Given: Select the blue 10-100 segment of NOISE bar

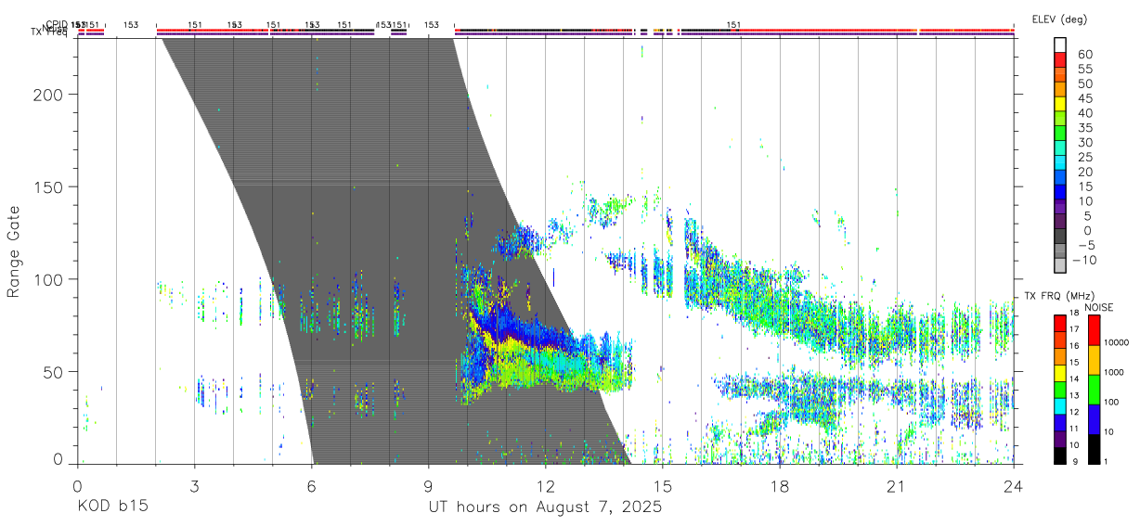Looking at the screenshot, I should click(x=1095, y=419).
